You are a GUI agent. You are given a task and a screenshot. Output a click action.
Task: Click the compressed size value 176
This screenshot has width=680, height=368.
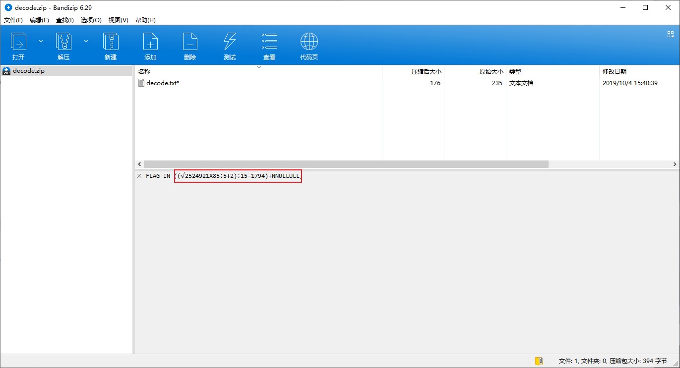click(435, 83)
